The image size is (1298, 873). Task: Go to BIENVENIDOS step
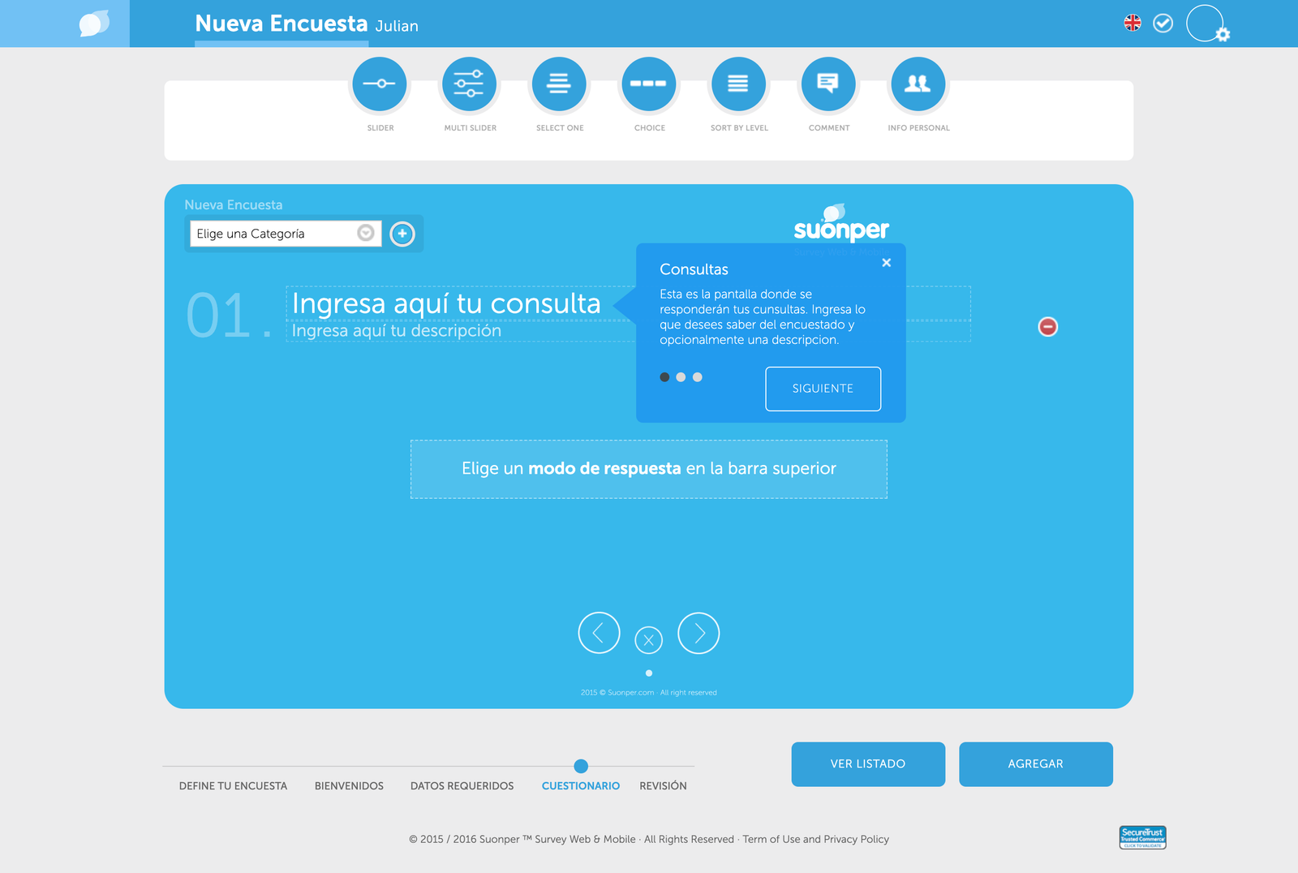click(x=349, y=786)
